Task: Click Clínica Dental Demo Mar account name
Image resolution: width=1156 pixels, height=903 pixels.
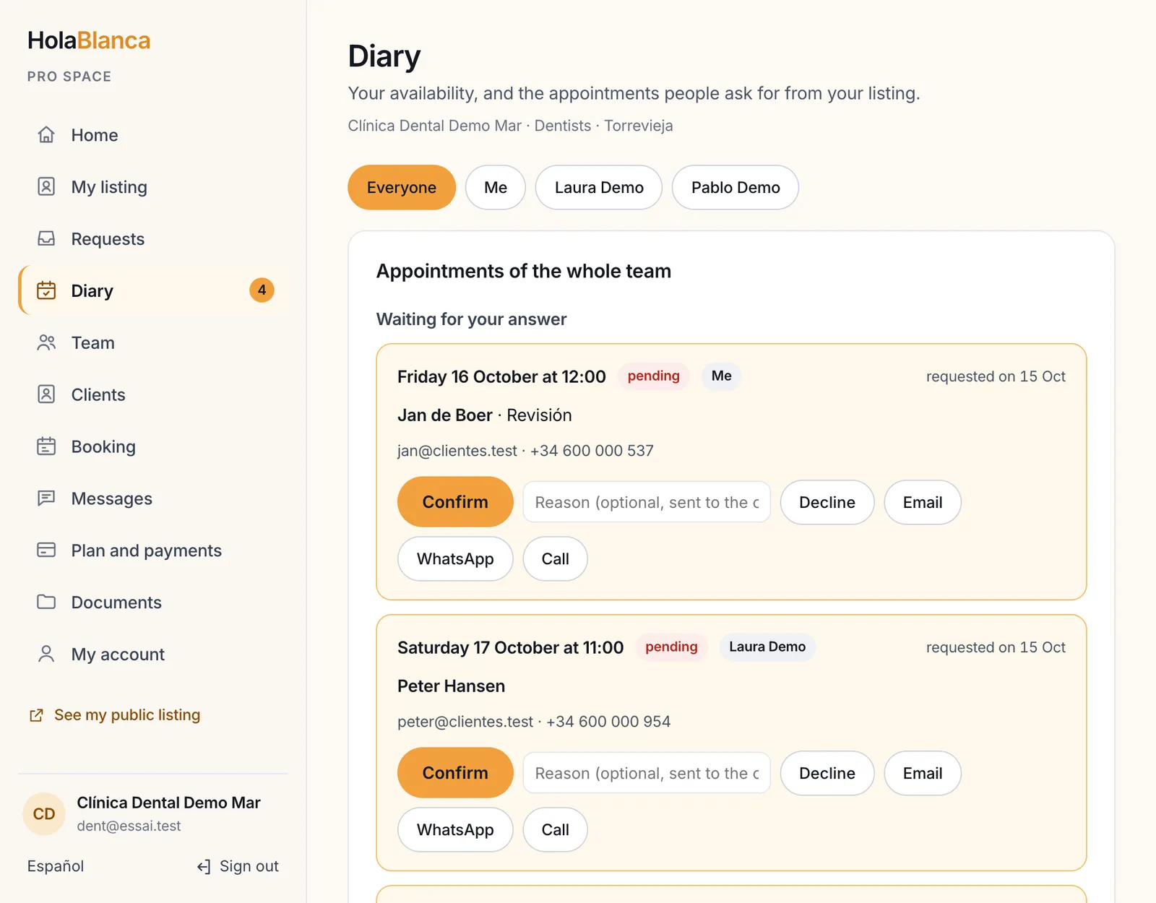Action: (168, 803)
